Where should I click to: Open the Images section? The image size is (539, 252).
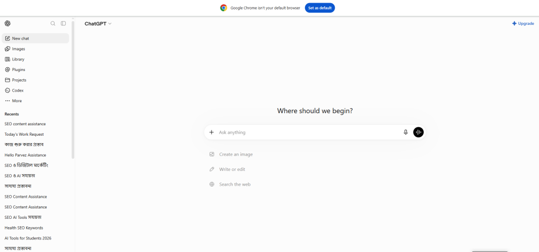point(35,49)
